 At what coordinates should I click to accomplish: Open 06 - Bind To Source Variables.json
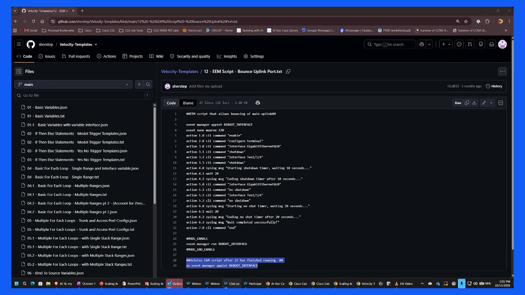55,273
